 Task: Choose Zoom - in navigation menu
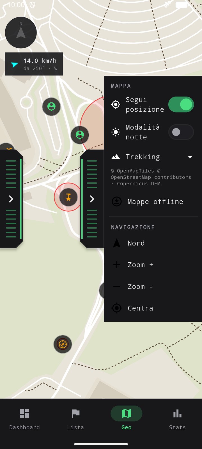click(153, 287)
